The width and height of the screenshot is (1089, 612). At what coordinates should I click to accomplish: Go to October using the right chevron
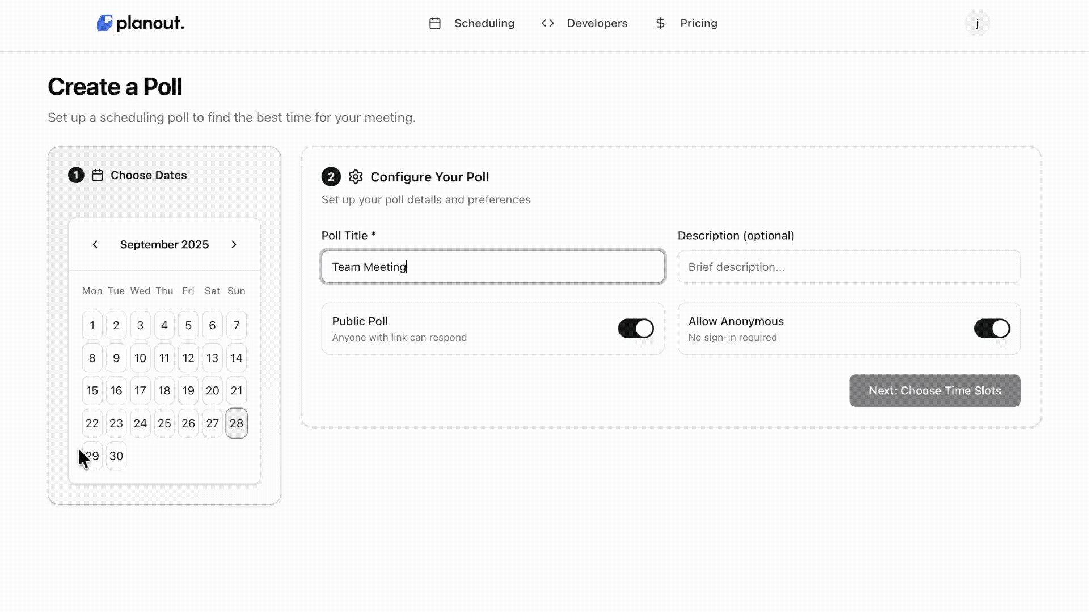(234, 244)
